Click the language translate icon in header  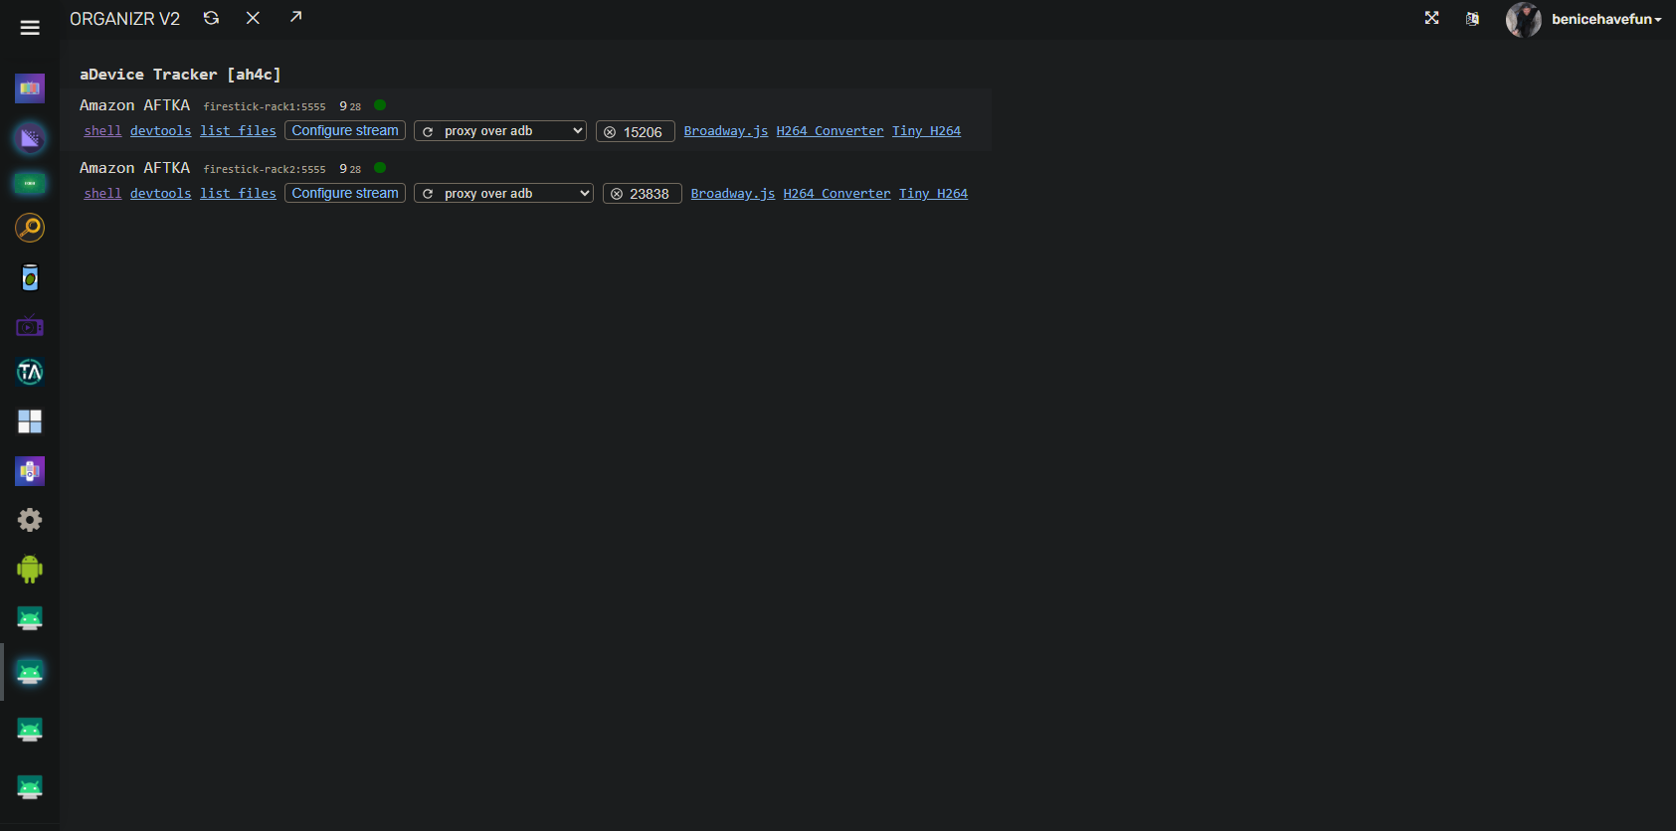1472,19
